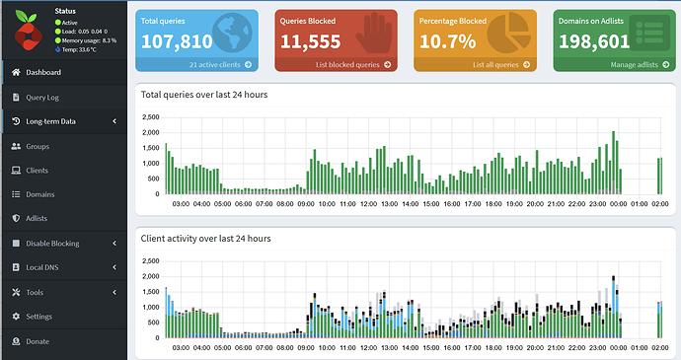This screenshot has height=360, width=681.
Task: Click the temperature droplet icon in Status
Action: [x=58, y=49]
